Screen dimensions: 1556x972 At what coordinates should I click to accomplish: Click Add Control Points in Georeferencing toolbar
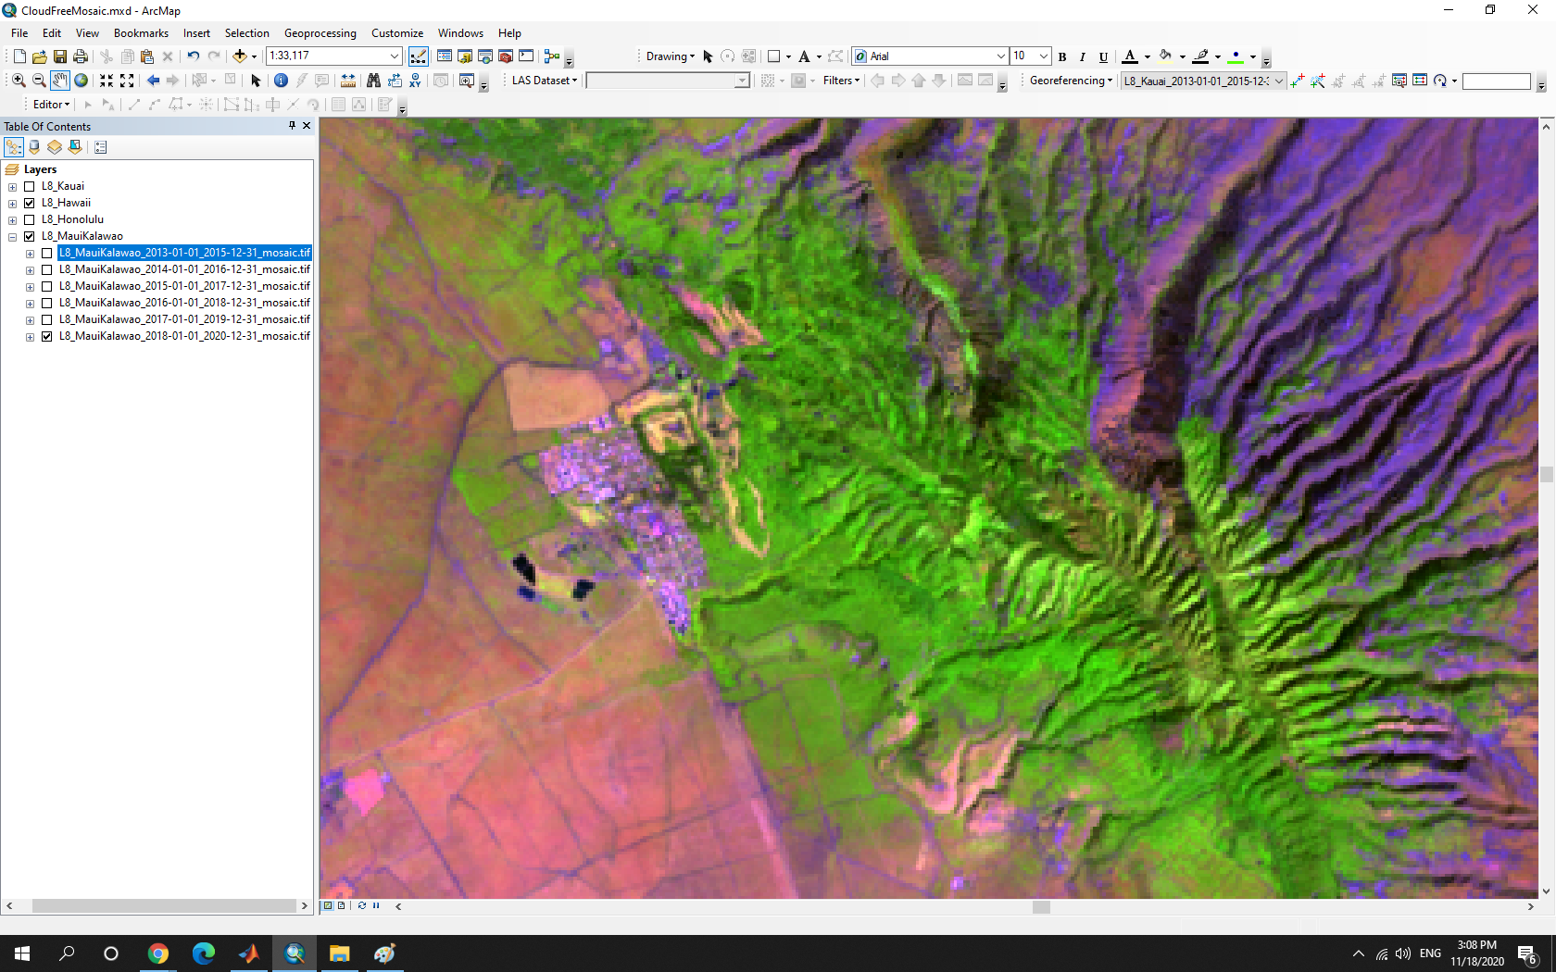pyautogui.click(x=1298, y=81)
